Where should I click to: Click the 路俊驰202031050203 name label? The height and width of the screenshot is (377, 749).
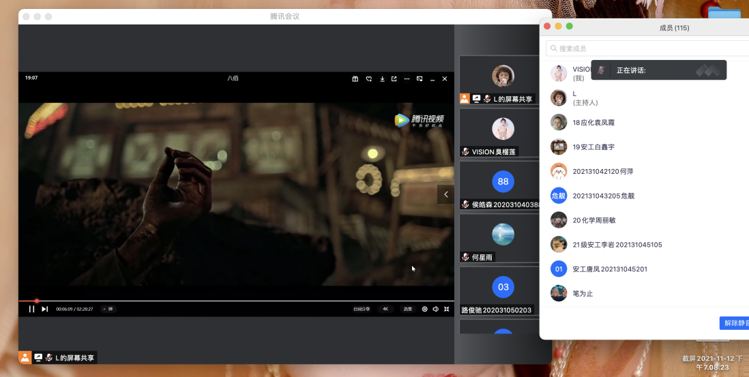click(x=497, y=310)
